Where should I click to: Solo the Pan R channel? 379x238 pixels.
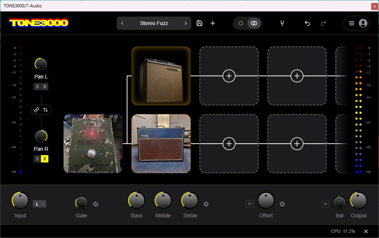point(37,159)
